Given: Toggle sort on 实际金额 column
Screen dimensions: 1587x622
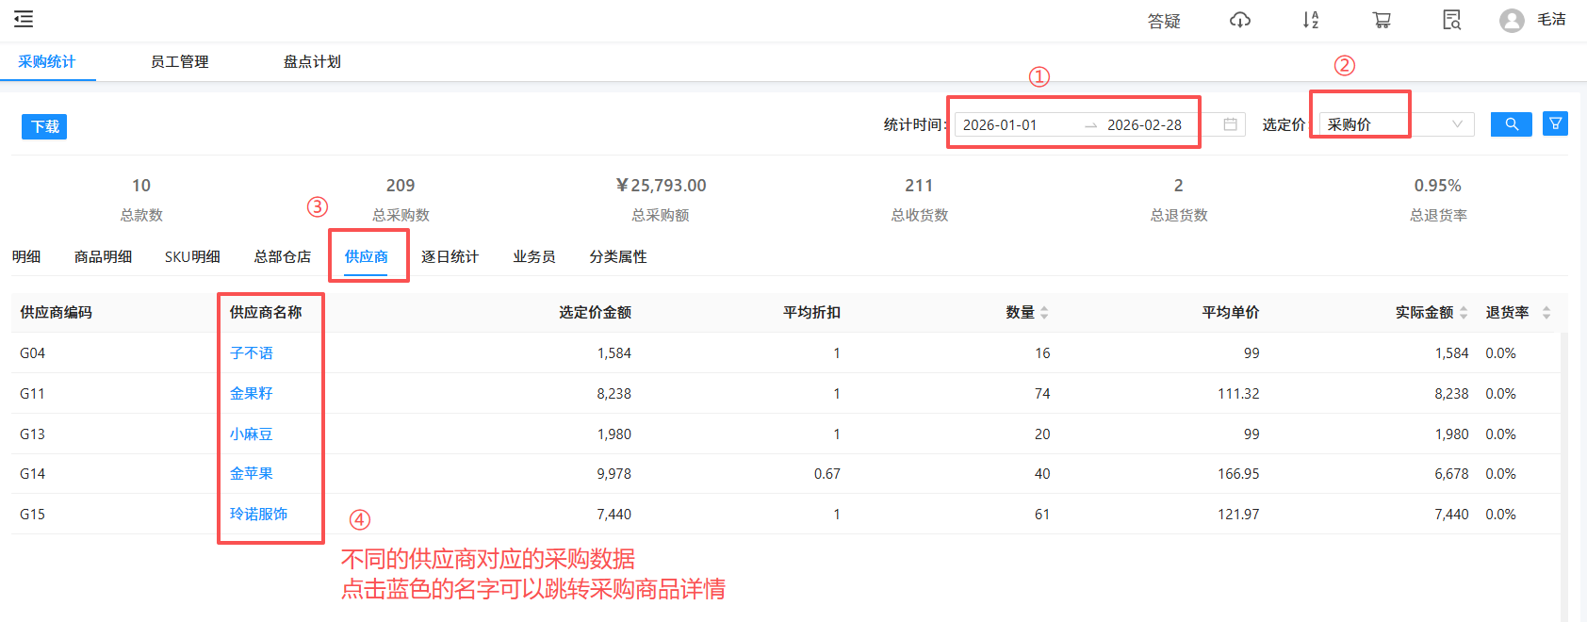Looking at the screenshot, I should [x=1464, y=313].
